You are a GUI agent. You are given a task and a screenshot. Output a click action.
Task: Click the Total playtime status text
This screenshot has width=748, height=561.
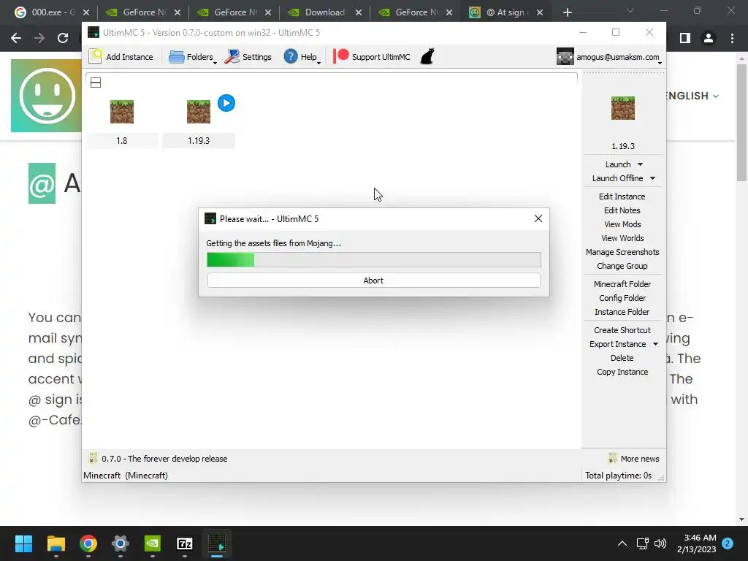pyautogui.click(x=618, y=475)
